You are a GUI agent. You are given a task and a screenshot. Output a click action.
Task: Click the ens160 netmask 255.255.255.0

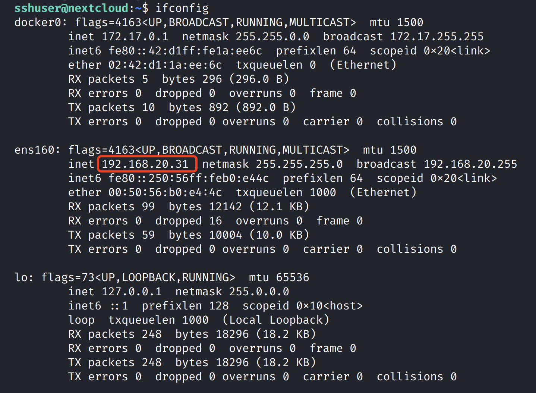[x=299, y=164]
